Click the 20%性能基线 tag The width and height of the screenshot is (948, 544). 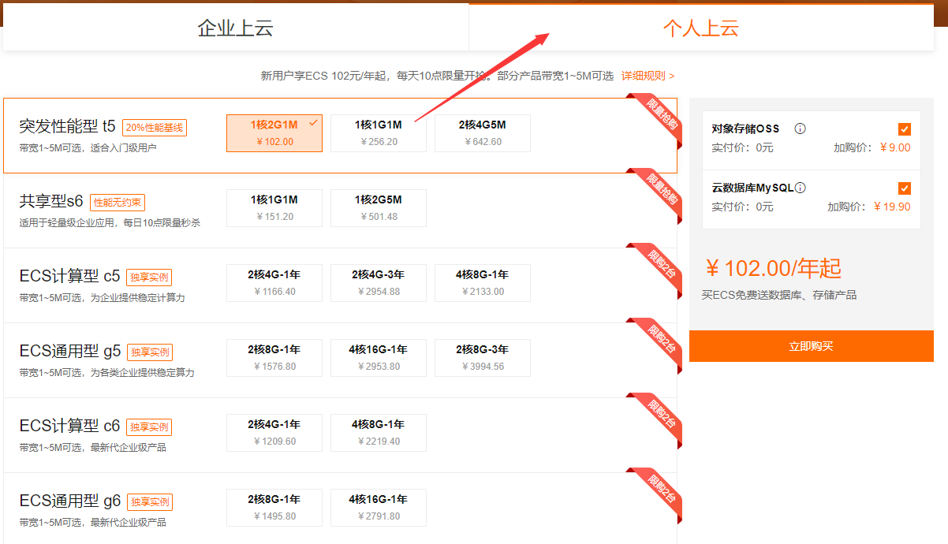click(155, 128)
